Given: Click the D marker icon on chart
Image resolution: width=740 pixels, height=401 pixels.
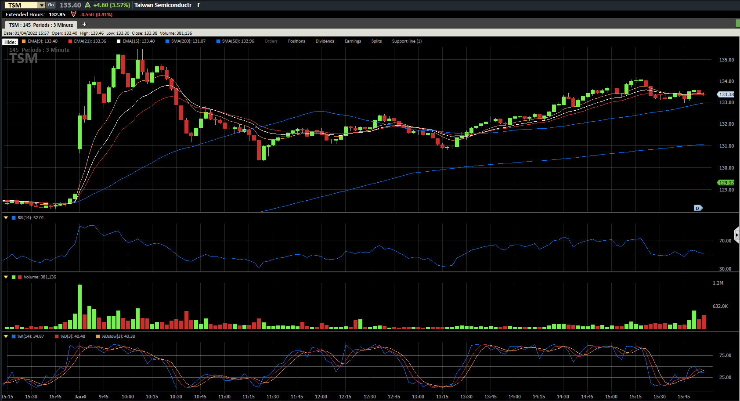Looking at the screenshot, I should [698, 208].
